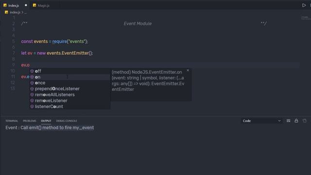The image size is (311, 175).
Task: Open the DEBUG CONSOLE panel tab
Action: click(x=67, y=121)
